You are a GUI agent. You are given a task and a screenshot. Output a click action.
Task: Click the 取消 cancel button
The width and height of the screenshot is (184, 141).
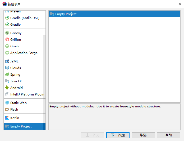click(143, 135)
